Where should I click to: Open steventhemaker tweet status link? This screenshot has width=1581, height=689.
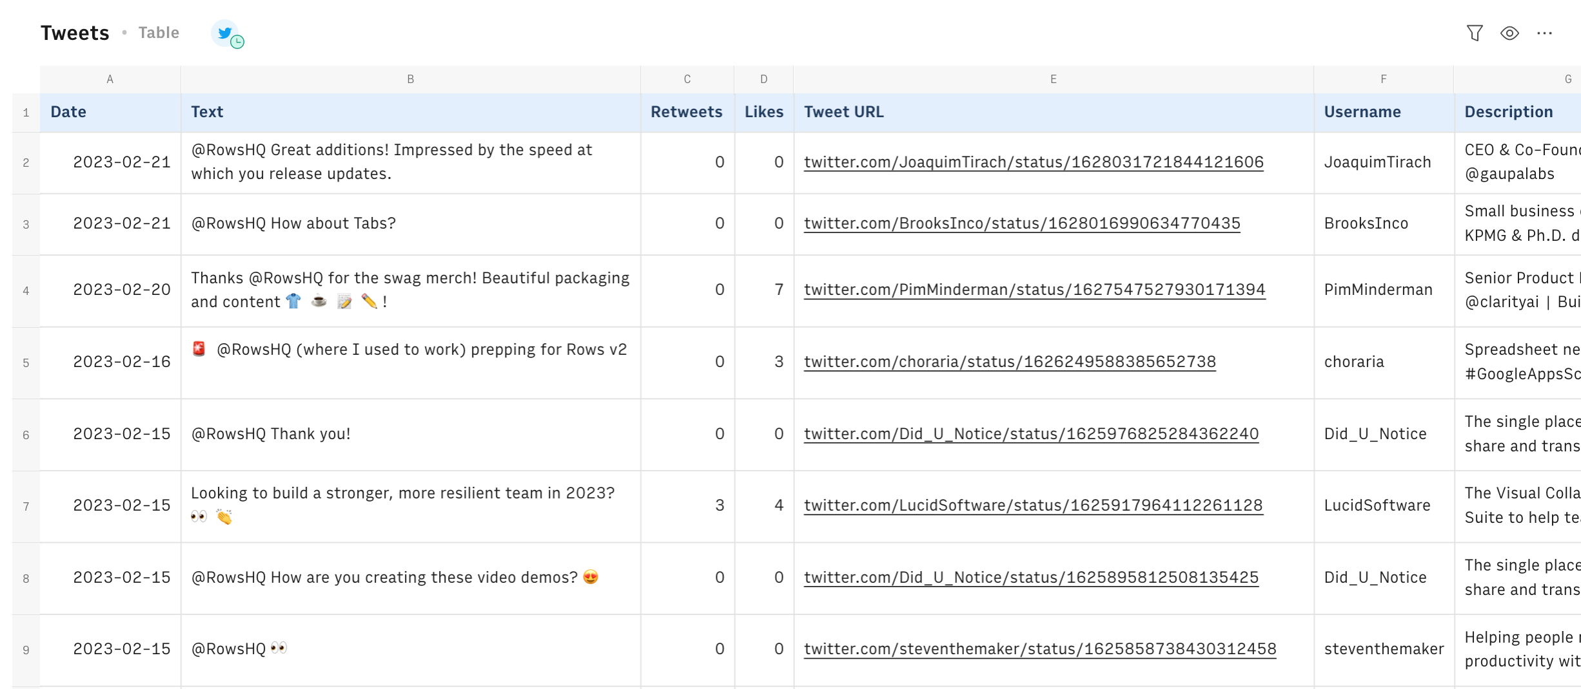[x=1040, y=649]
